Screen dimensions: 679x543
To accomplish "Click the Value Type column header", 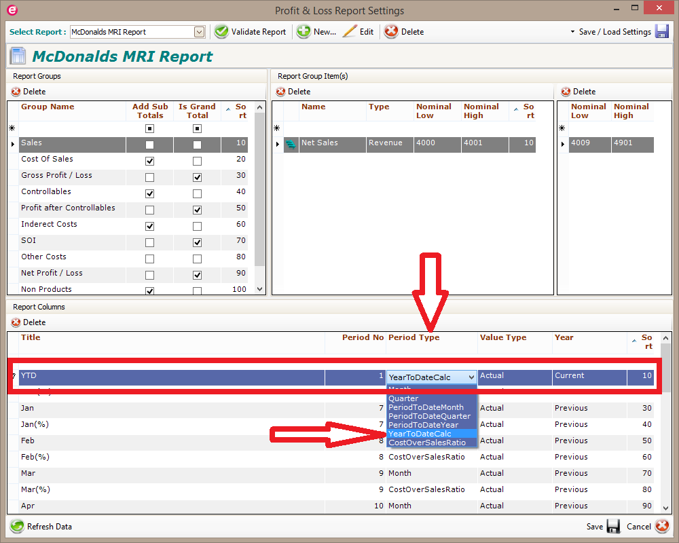I will point(515,341).
